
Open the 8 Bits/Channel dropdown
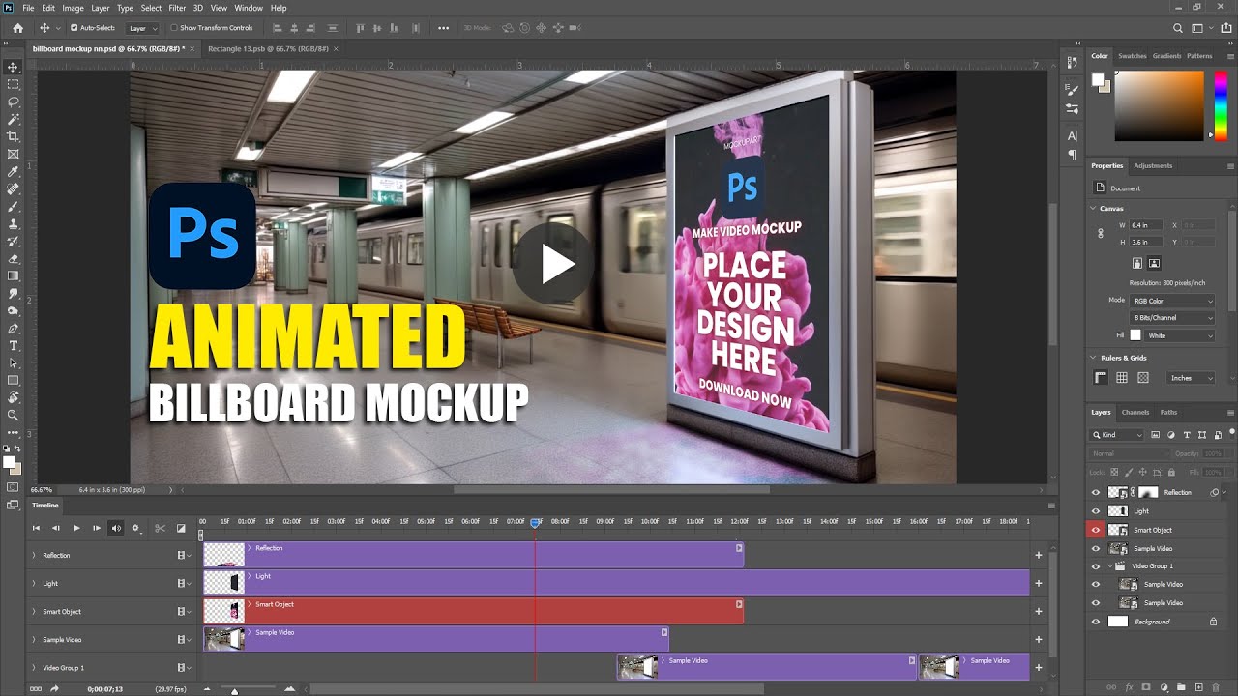1172,318
